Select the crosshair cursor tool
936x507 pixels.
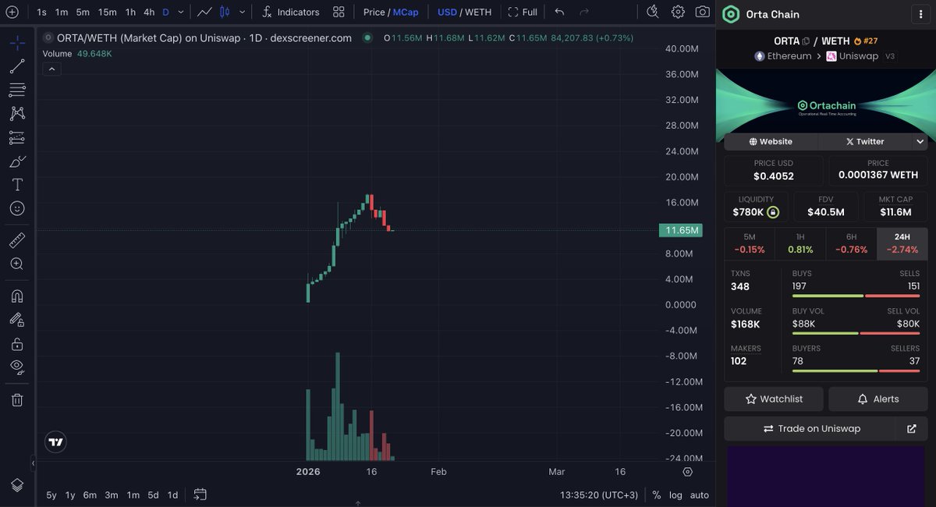[17, 43]
